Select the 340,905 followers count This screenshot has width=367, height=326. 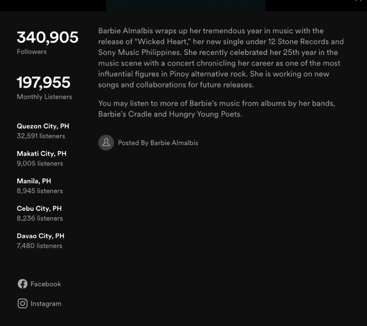tap(48, 37)
